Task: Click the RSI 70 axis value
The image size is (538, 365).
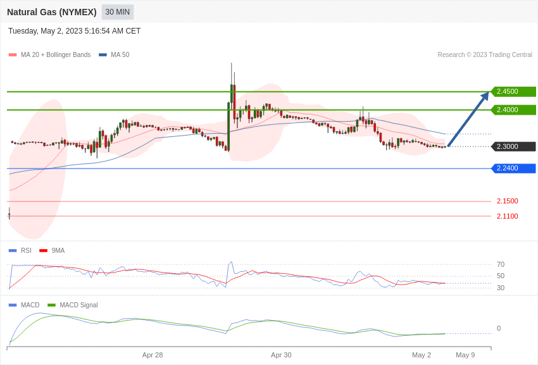Action: click(501, 264)
